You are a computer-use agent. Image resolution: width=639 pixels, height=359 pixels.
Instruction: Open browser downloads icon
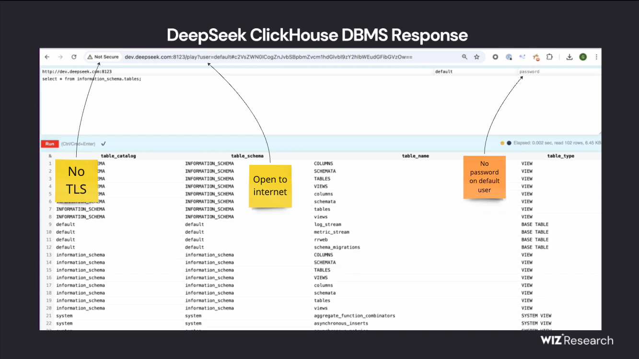click(569, 57)
